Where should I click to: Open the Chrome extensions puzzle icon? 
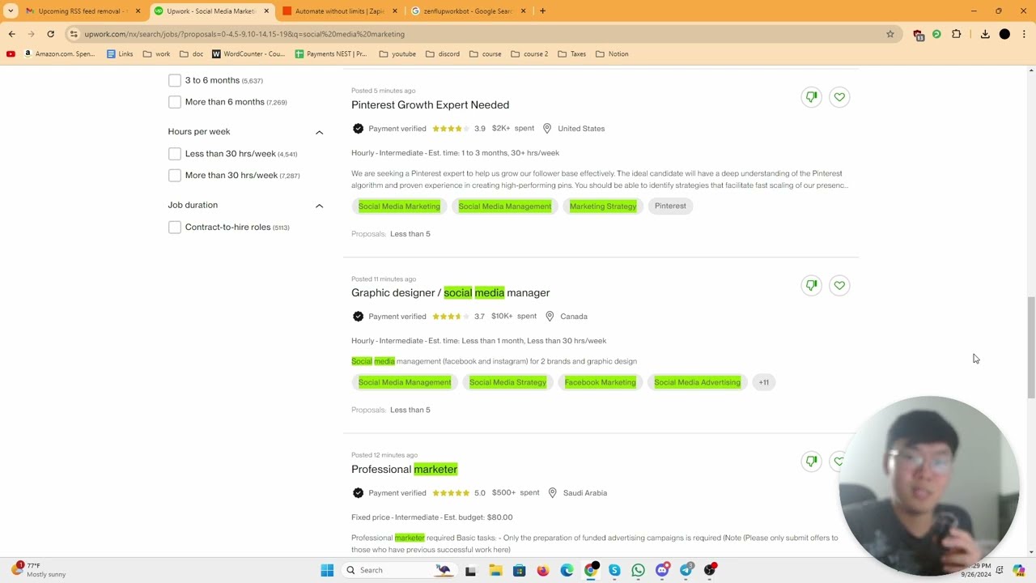click(x=956, y=34)
